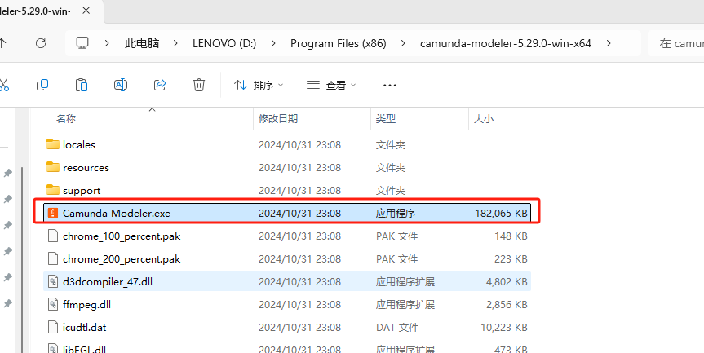Click the d3dcompiler_47.dll file icon
Viewport: 704px width, 353px height.
point(53,282)
